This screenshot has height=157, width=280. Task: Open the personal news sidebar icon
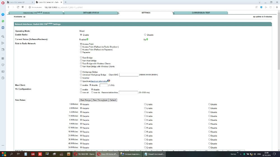click(3, 71)
